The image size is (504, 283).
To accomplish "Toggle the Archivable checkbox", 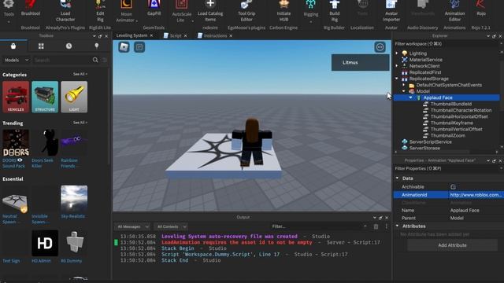I will coord(453,187).
